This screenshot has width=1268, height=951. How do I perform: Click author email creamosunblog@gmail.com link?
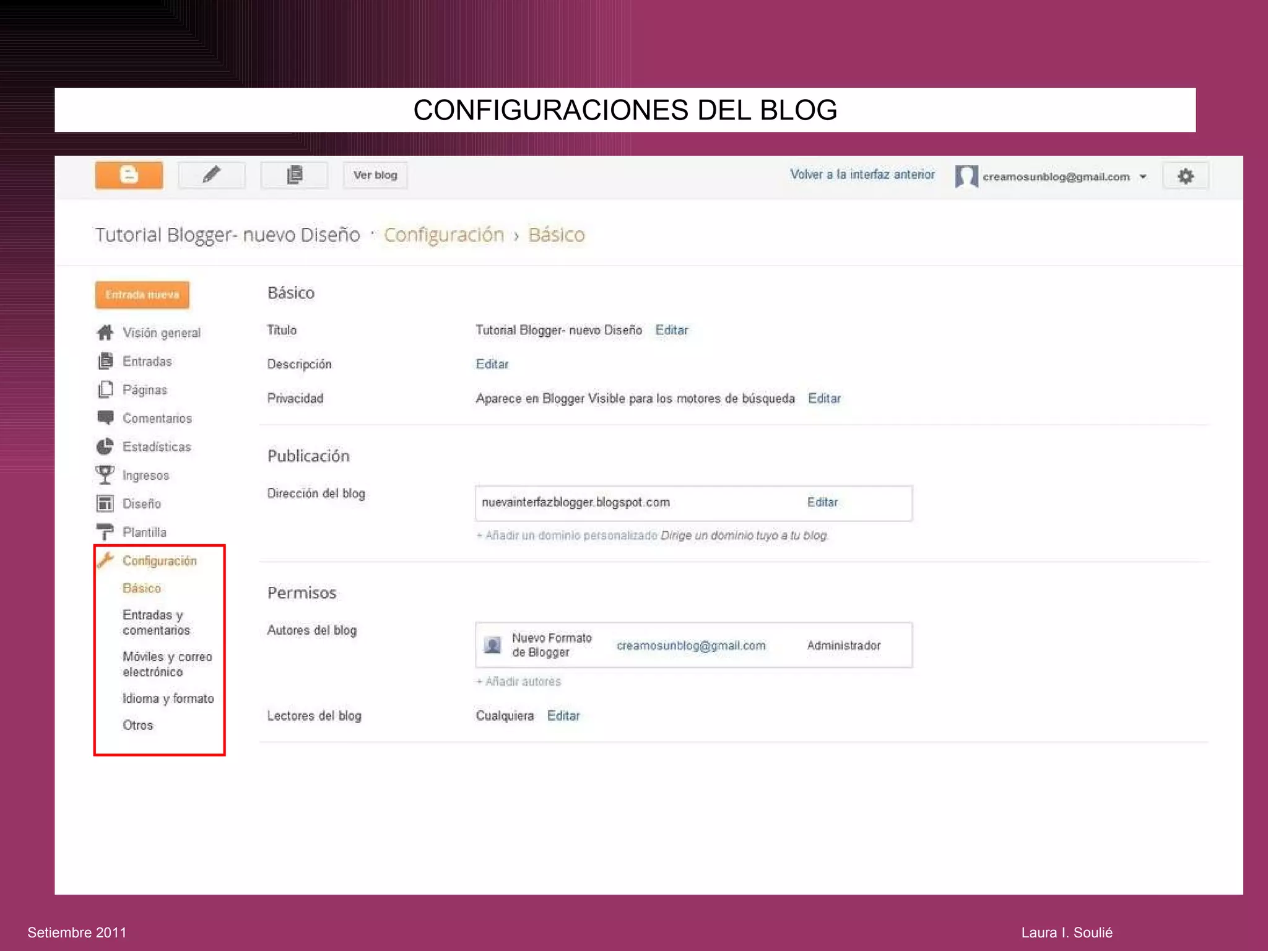[x=691, y=645]
